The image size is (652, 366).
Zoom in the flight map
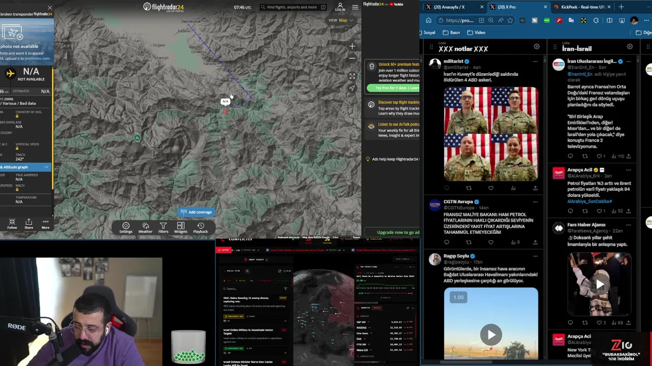point(352,46)
